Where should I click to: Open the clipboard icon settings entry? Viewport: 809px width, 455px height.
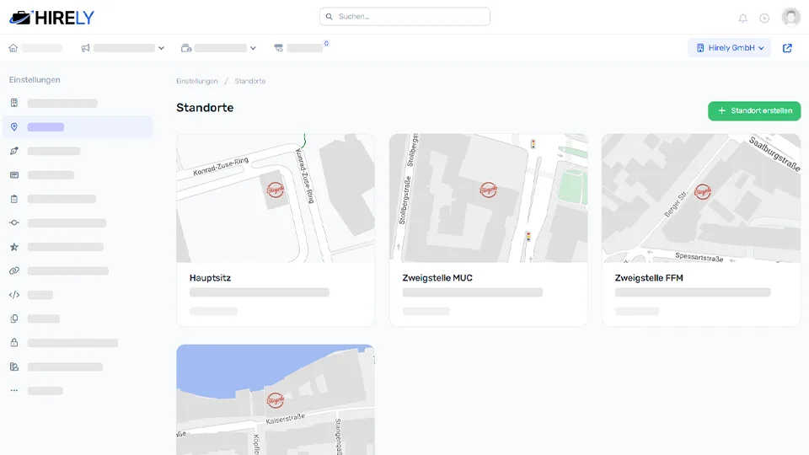(x=14, y=199)
